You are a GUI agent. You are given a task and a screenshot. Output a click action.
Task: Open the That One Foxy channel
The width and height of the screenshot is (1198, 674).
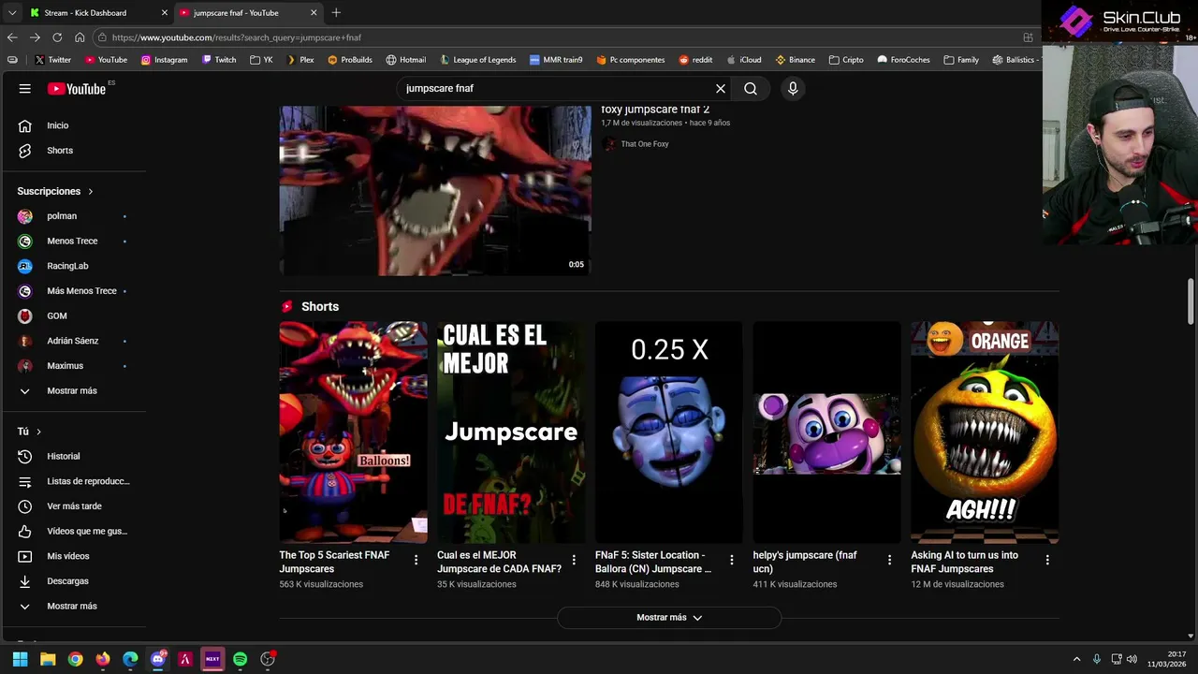point(645,144)
